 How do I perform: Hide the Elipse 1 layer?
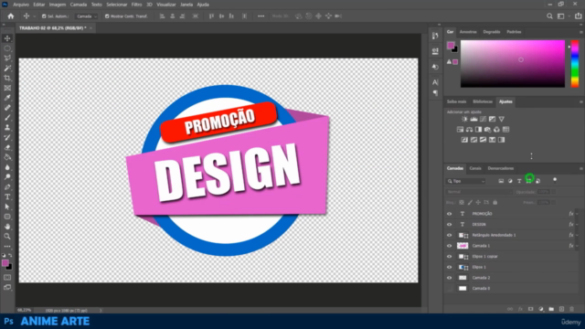[x=449, y=267]
